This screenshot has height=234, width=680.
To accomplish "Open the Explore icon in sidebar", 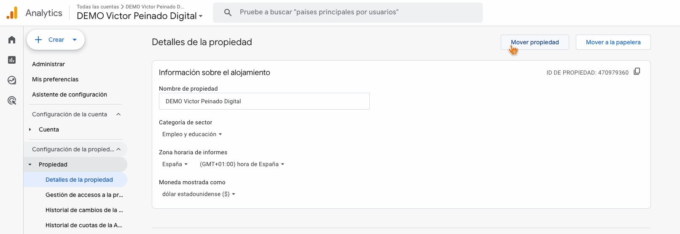I will (12, 80).
